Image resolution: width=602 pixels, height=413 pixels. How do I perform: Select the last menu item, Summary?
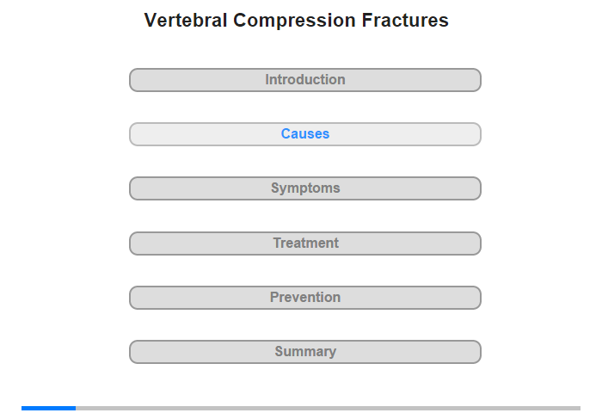(x=304, y=352)
